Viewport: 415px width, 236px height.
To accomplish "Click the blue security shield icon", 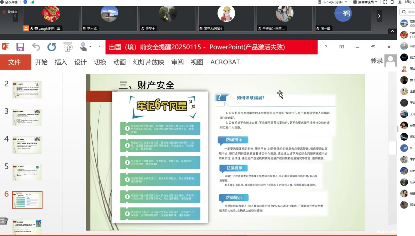I will (x=25, y=2).
